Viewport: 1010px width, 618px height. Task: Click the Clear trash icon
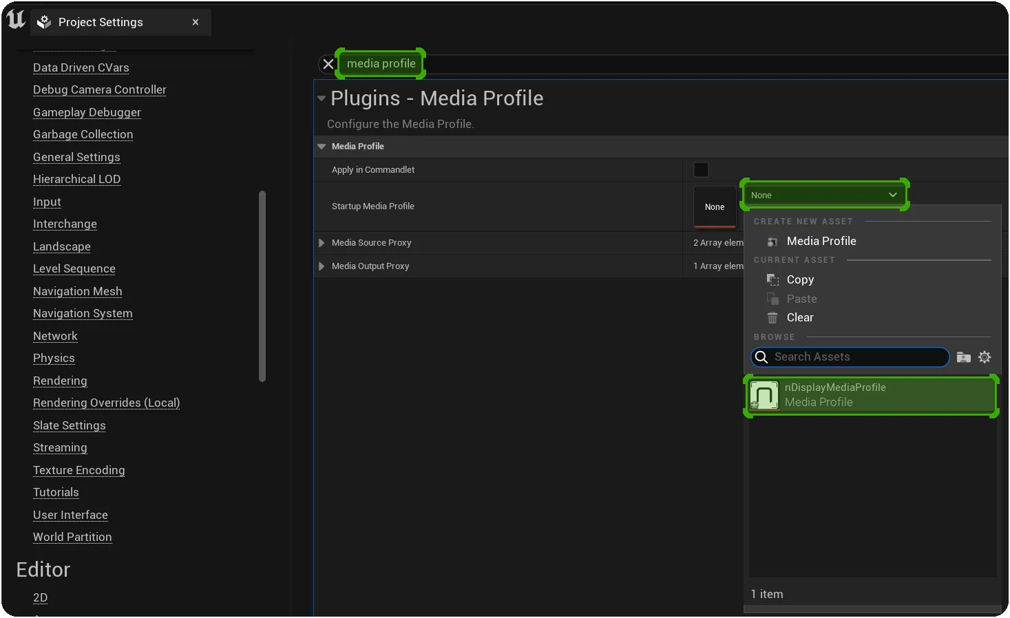[772, 318]
